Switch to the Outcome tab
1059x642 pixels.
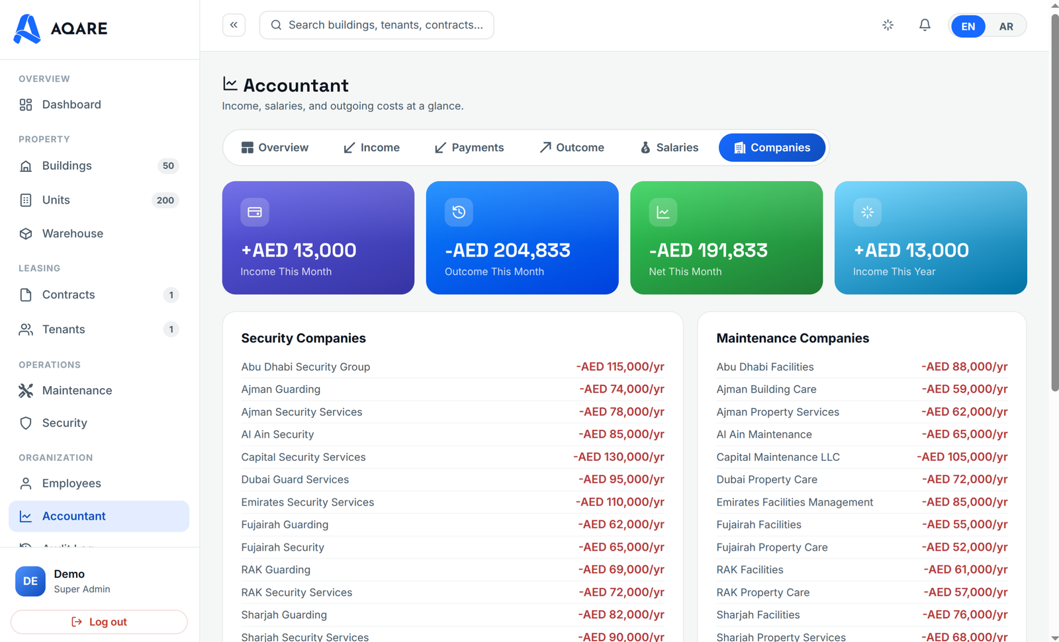(571, 147)
